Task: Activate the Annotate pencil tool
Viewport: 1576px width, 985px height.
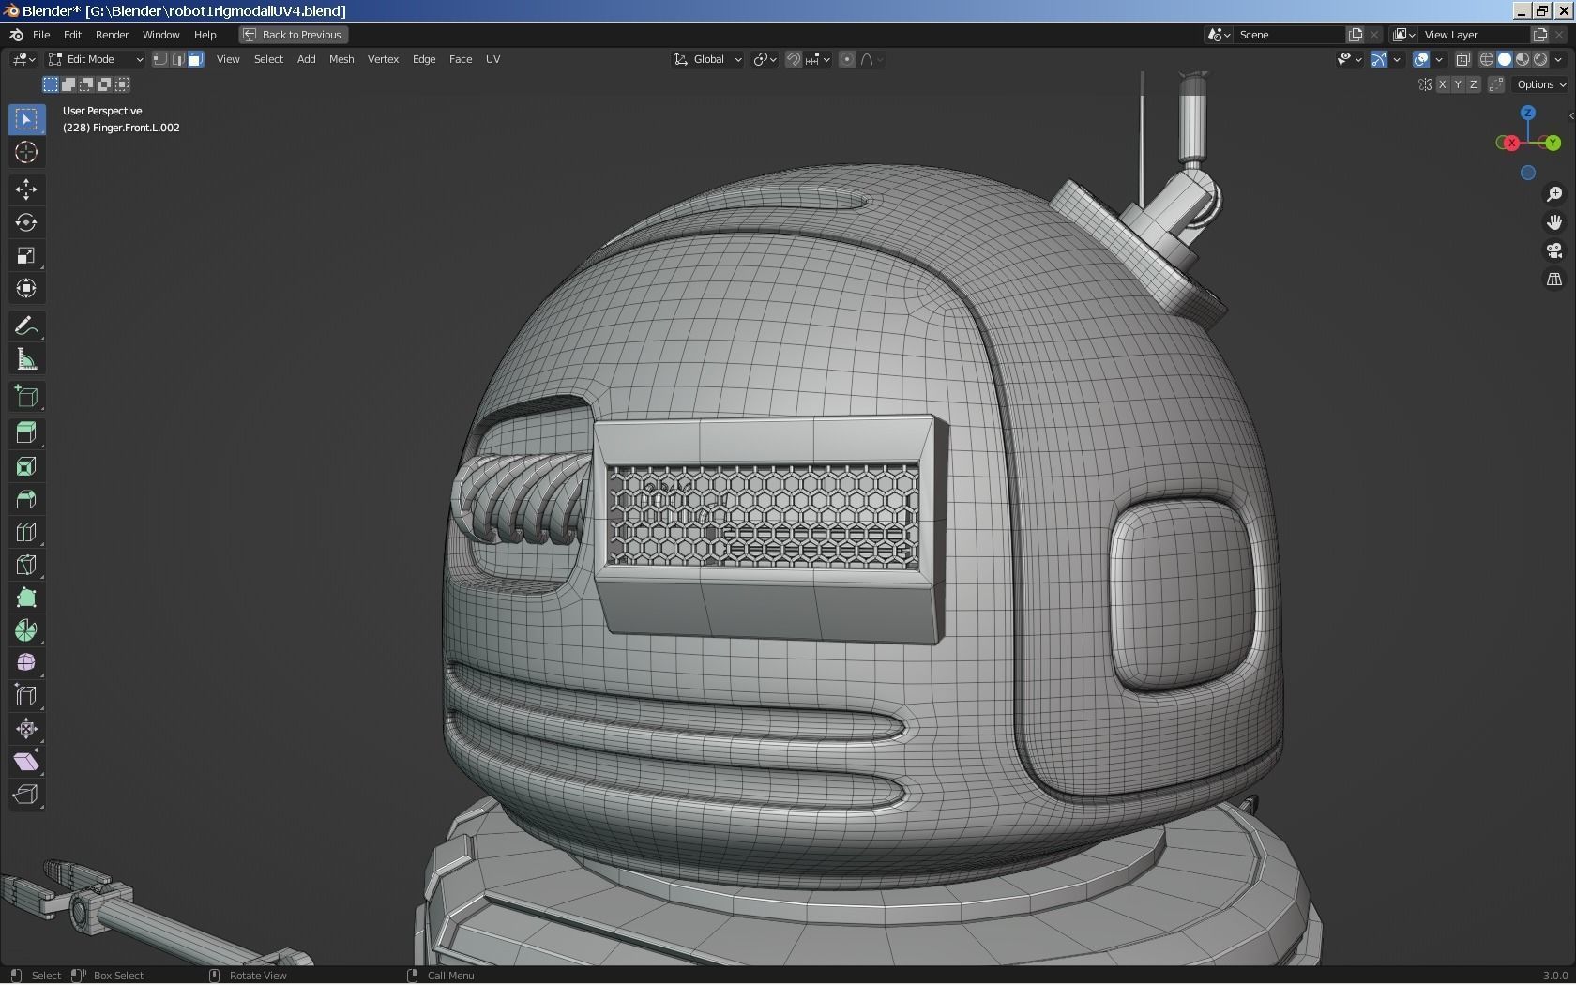Action: click(26, 326)
